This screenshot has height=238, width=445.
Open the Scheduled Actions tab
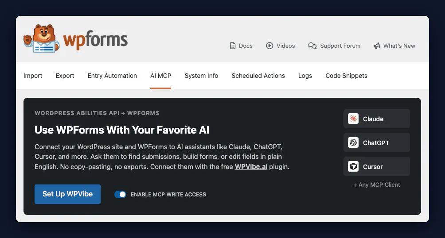(258, 76)
